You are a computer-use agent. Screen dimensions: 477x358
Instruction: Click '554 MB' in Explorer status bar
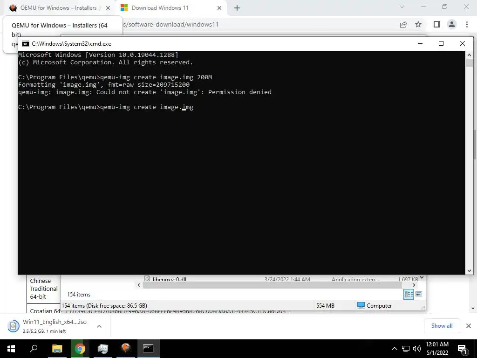pos(325,305)
